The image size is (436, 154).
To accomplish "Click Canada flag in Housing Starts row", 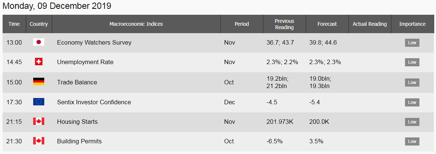I will coord(39,121).
